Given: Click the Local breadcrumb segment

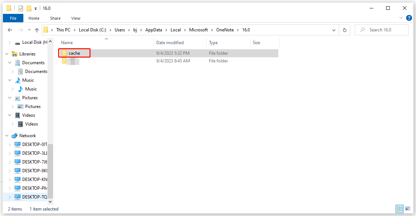Looking at the screenshot, I should (x=175, y=30).
